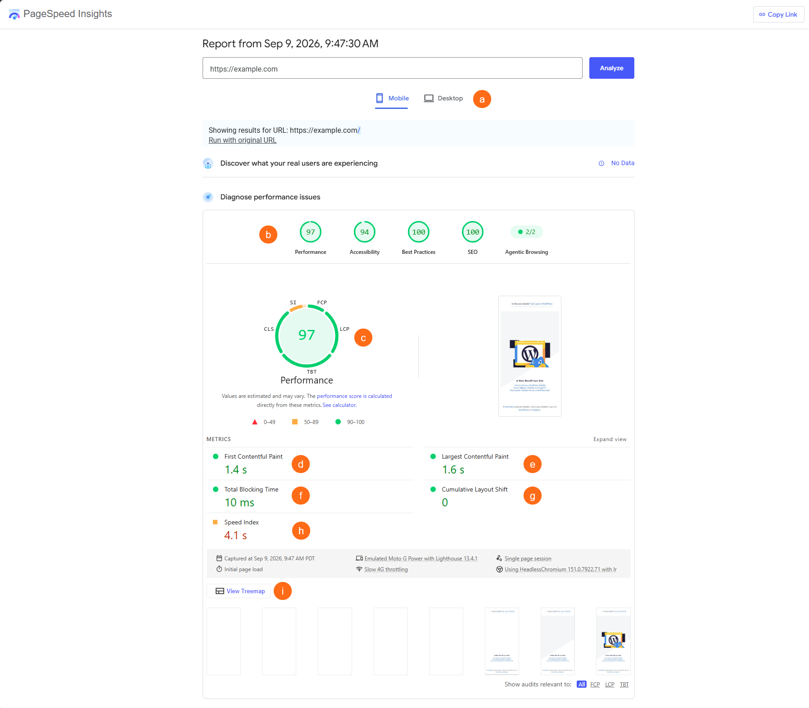
Task: Click the device icon beside Emulated Moto G
Action: click(359, 558)
